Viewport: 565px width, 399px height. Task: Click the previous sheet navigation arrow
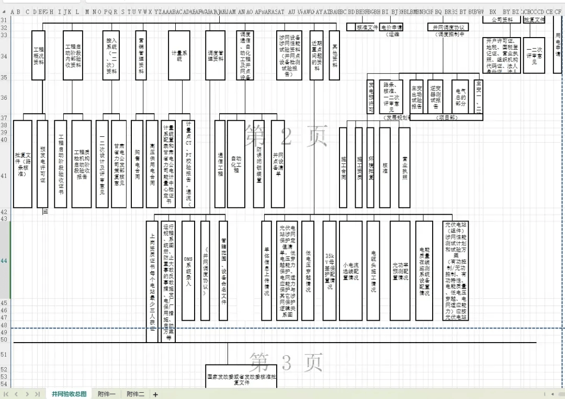(x=16, y=394)
